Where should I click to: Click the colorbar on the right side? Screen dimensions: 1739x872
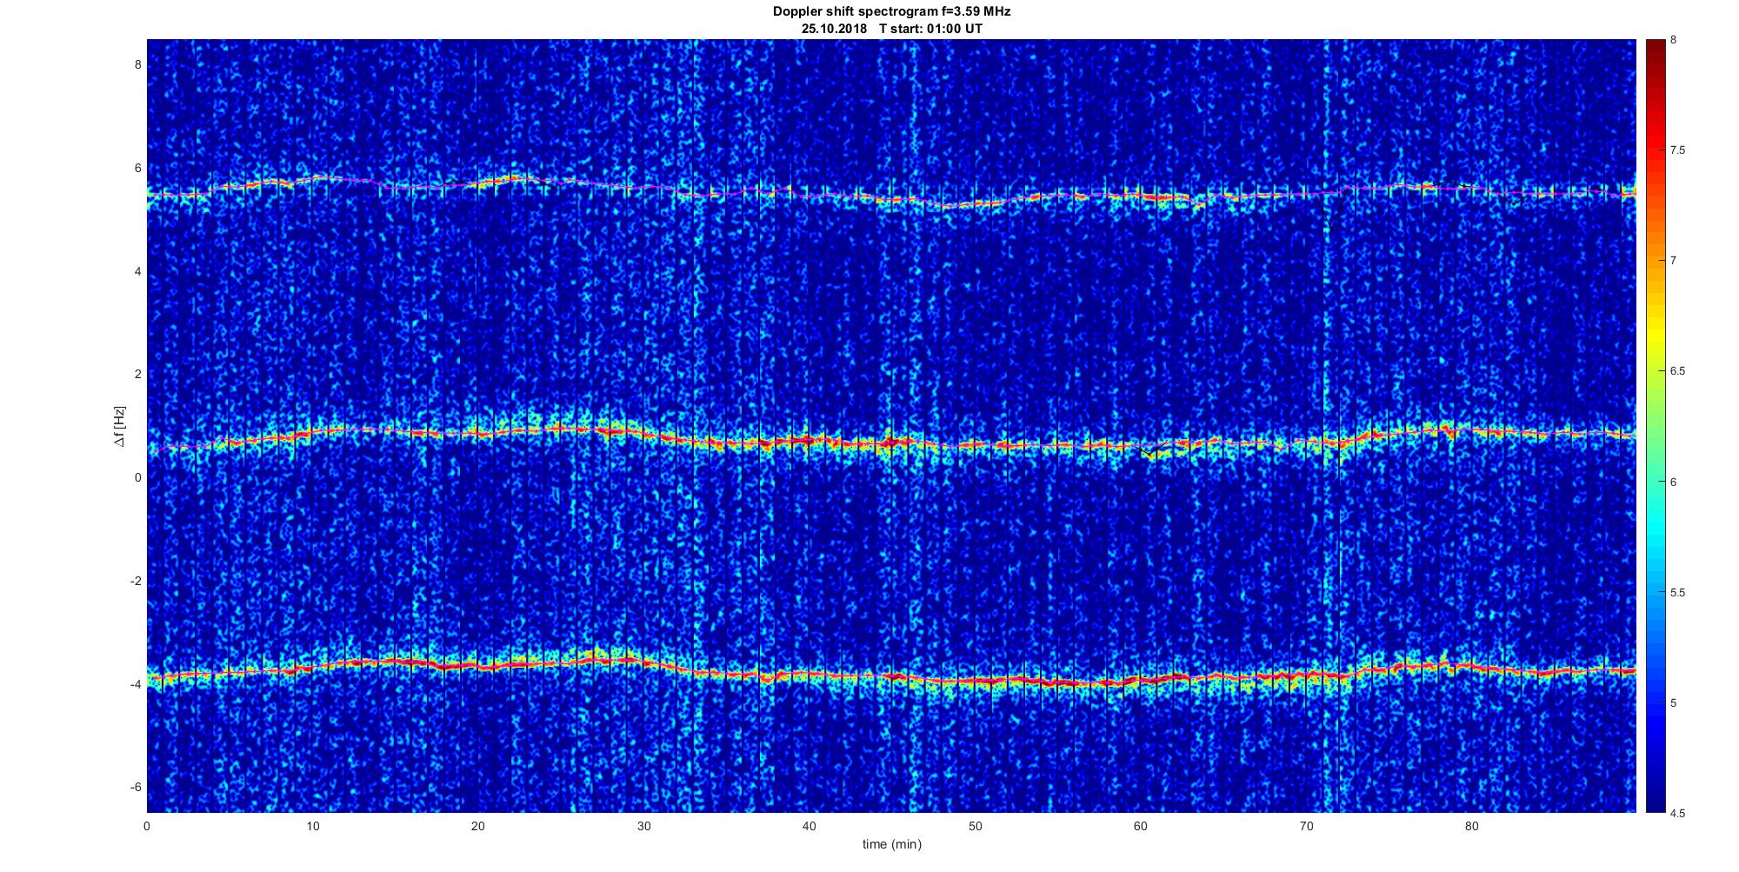pyautogui.click(x=1655, y=426)
